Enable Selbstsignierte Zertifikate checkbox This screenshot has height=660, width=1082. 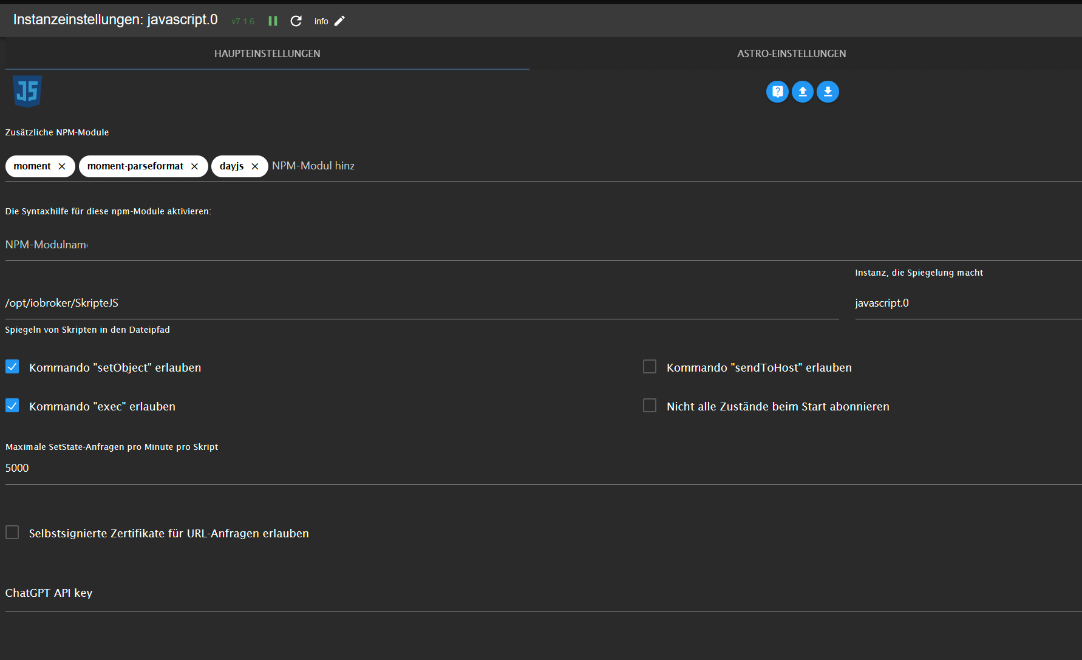[12, 532]
